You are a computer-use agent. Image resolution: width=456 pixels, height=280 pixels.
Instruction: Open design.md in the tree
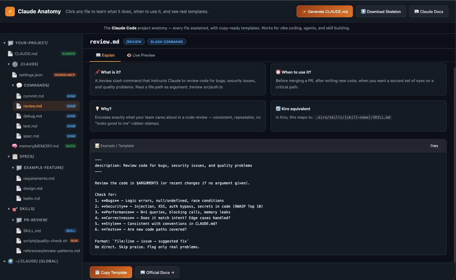coord(46,188)
